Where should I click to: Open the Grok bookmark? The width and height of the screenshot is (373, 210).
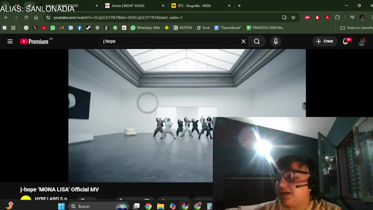click(x=203, y=28)
